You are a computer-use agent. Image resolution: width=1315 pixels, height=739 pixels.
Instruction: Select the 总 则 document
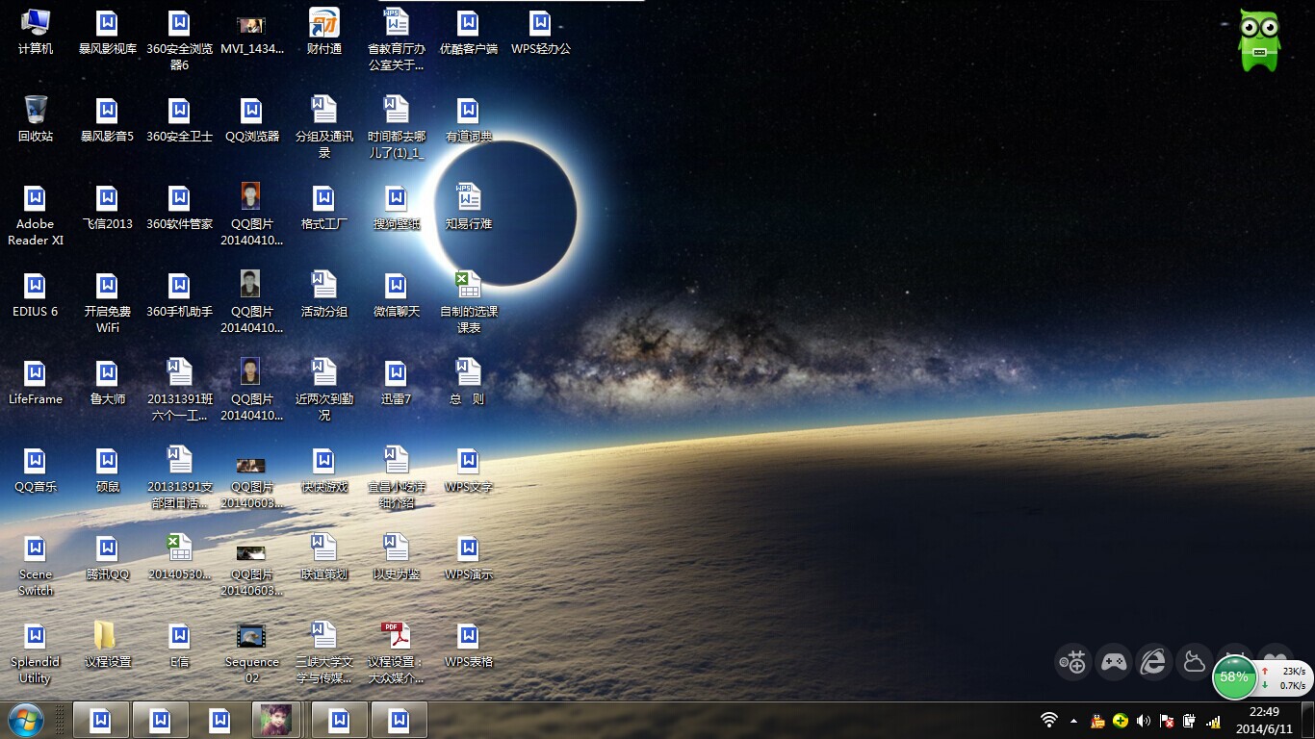(469, 382)
